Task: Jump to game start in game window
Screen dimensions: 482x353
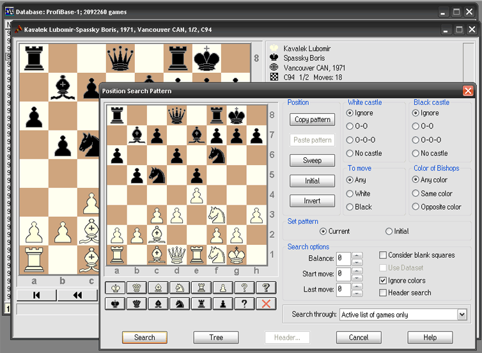Action: pyautogui.click(x=36, y=295)
